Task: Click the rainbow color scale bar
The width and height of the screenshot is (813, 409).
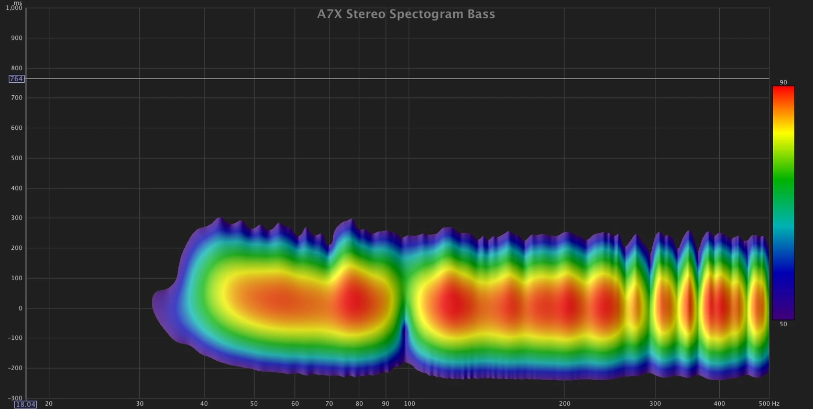Action: coord(783,203)
